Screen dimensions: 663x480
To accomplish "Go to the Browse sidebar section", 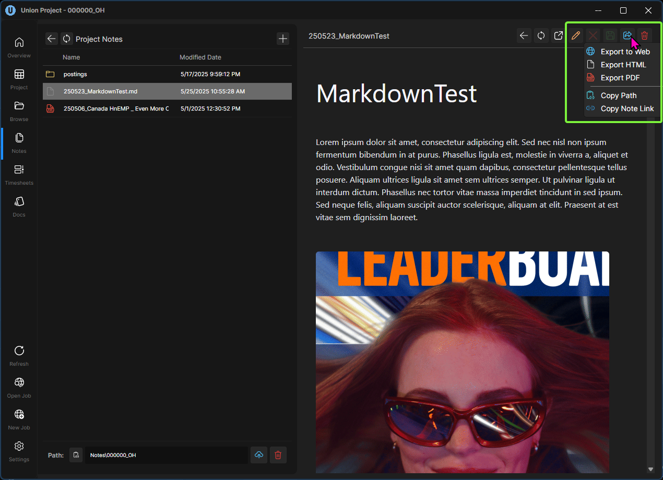I will coord(19,111).
